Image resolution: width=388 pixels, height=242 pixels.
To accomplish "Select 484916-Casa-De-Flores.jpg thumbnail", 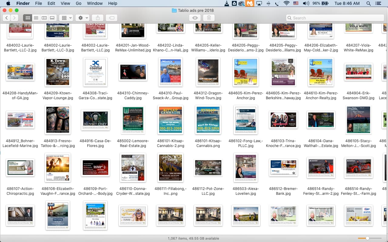I will click(95, 120).
